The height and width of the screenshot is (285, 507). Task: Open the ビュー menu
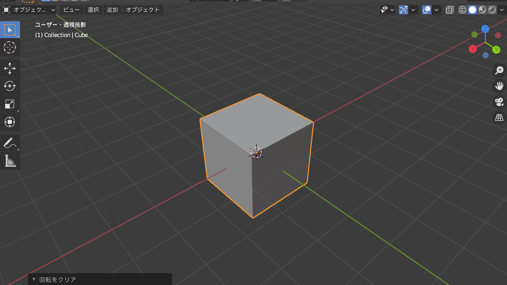click(x=71, y=10)
